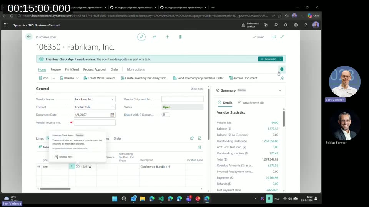The image size is (369, 207).
Task: Open notifications bell icon
Action: (x=286, y=25)
